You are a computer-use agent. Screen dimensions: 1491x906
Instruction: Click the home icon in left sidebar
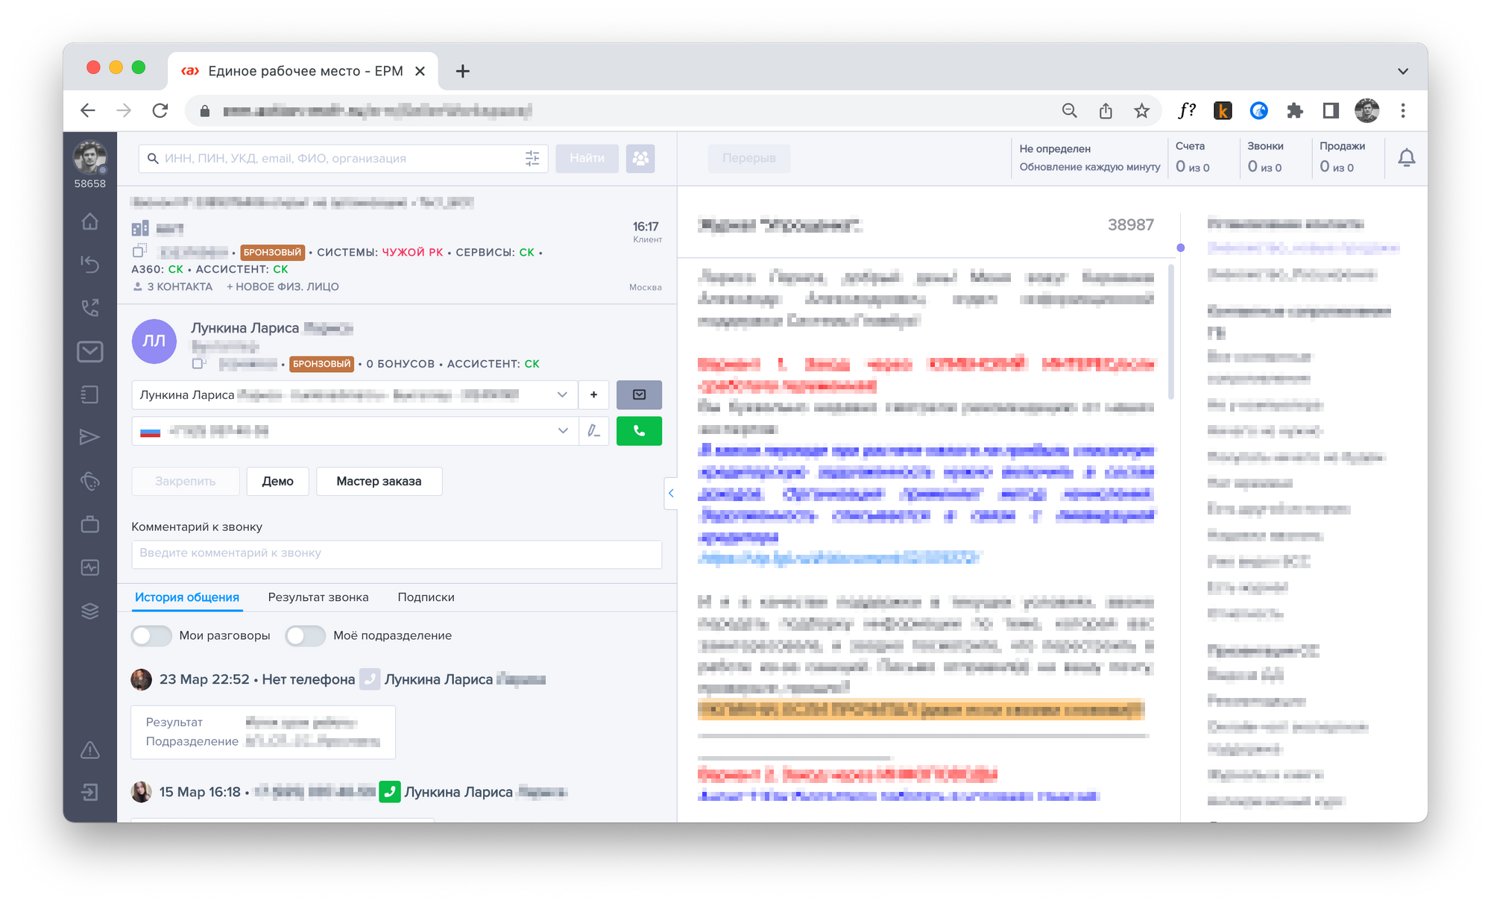pos(90,221)
